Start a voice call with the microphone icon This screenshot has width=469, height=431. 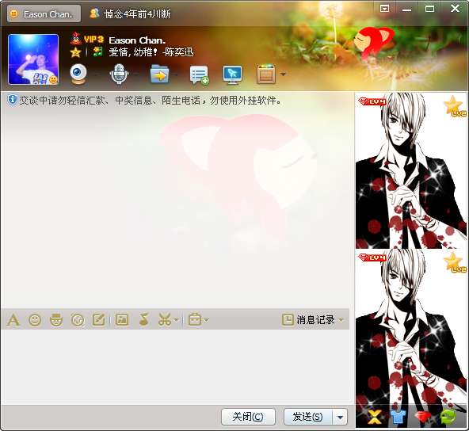click(119, 74)
